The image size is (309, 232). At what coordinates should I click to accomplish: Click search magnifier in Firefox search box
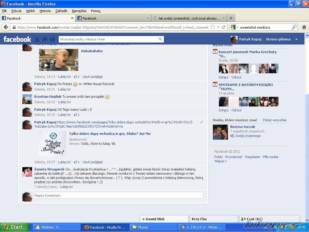pyautogui.click(x=294, y=27)
